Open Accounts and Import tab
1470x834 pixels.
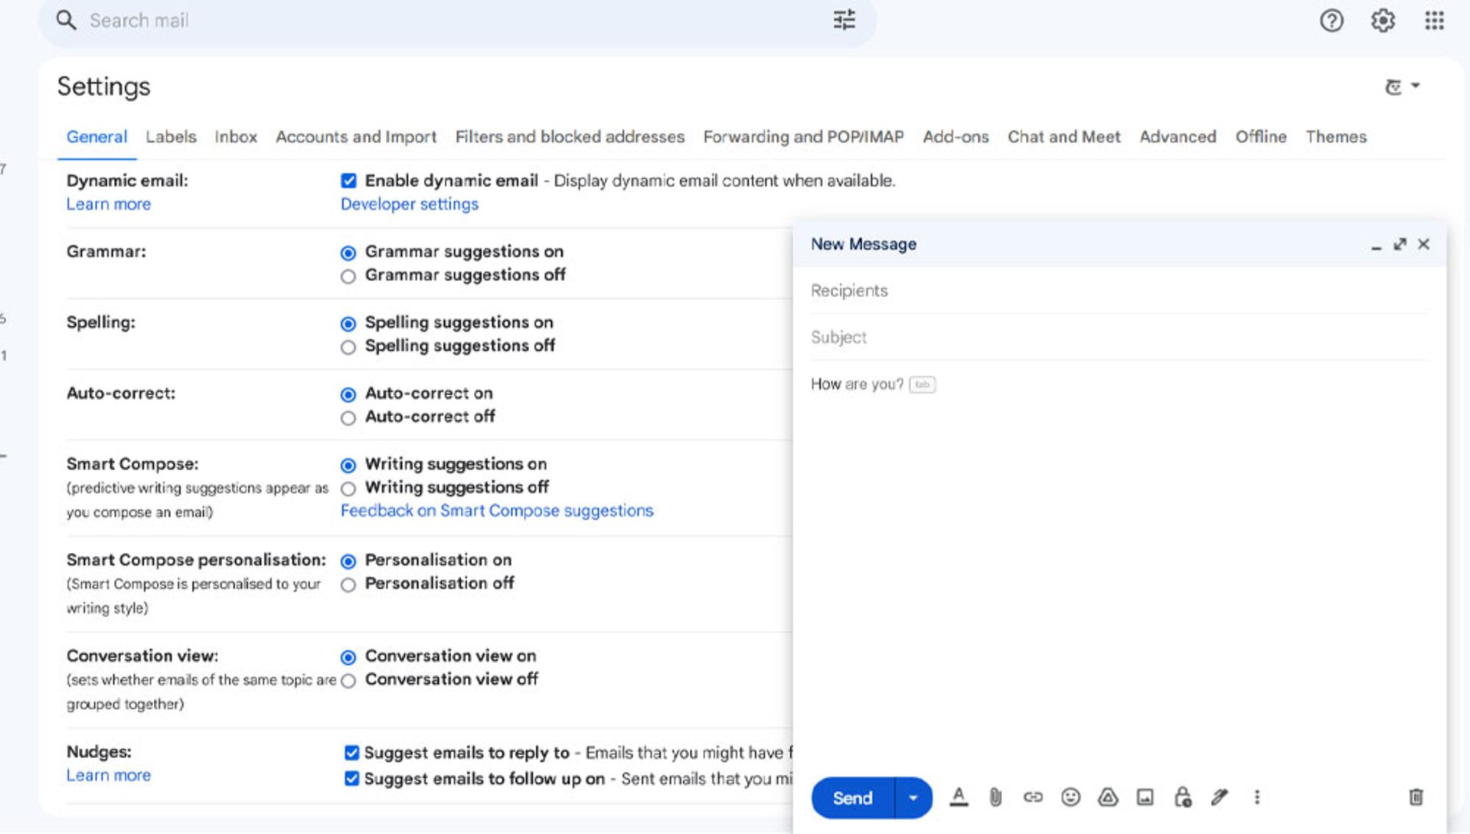click(x=356, y=137)
